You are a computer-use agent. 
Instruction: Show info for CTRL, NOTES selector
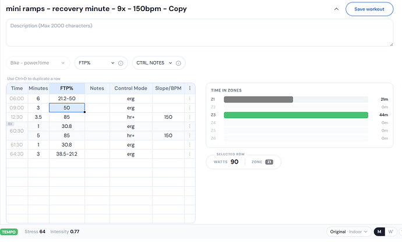178,63
